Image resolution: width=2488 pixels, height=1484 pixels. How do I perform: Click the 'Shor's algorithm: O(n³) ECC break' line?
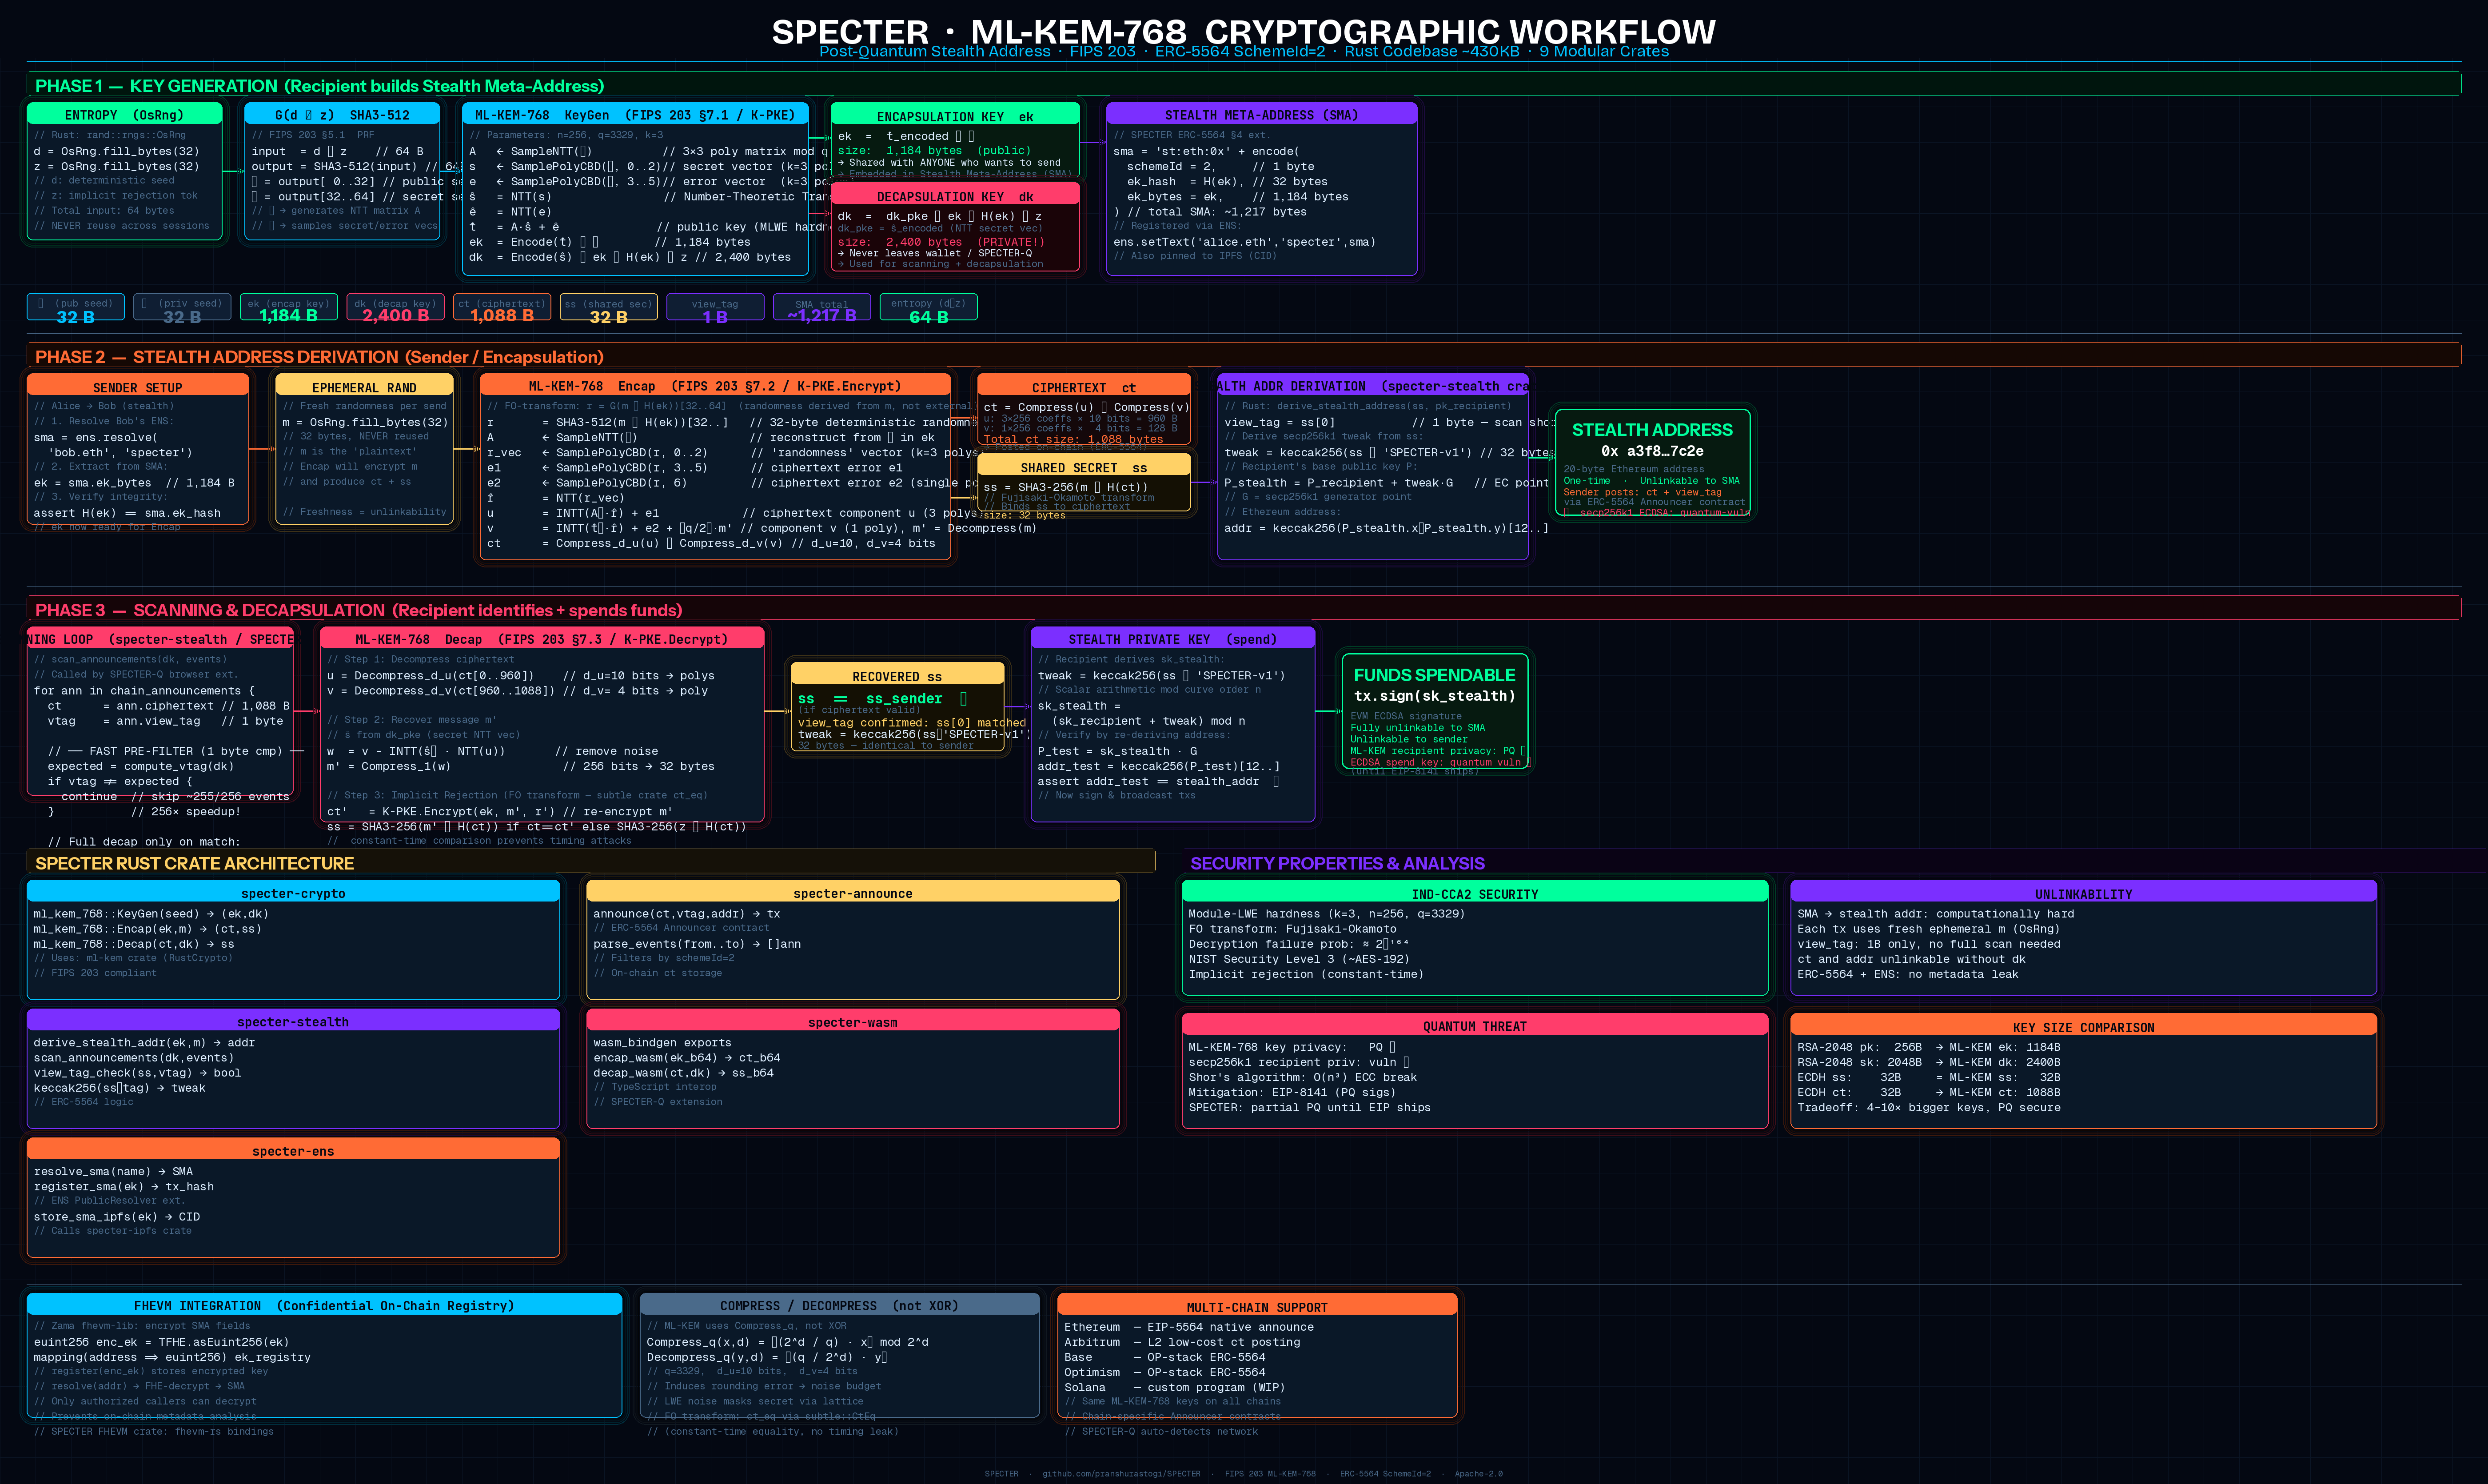[1302, 1077]
